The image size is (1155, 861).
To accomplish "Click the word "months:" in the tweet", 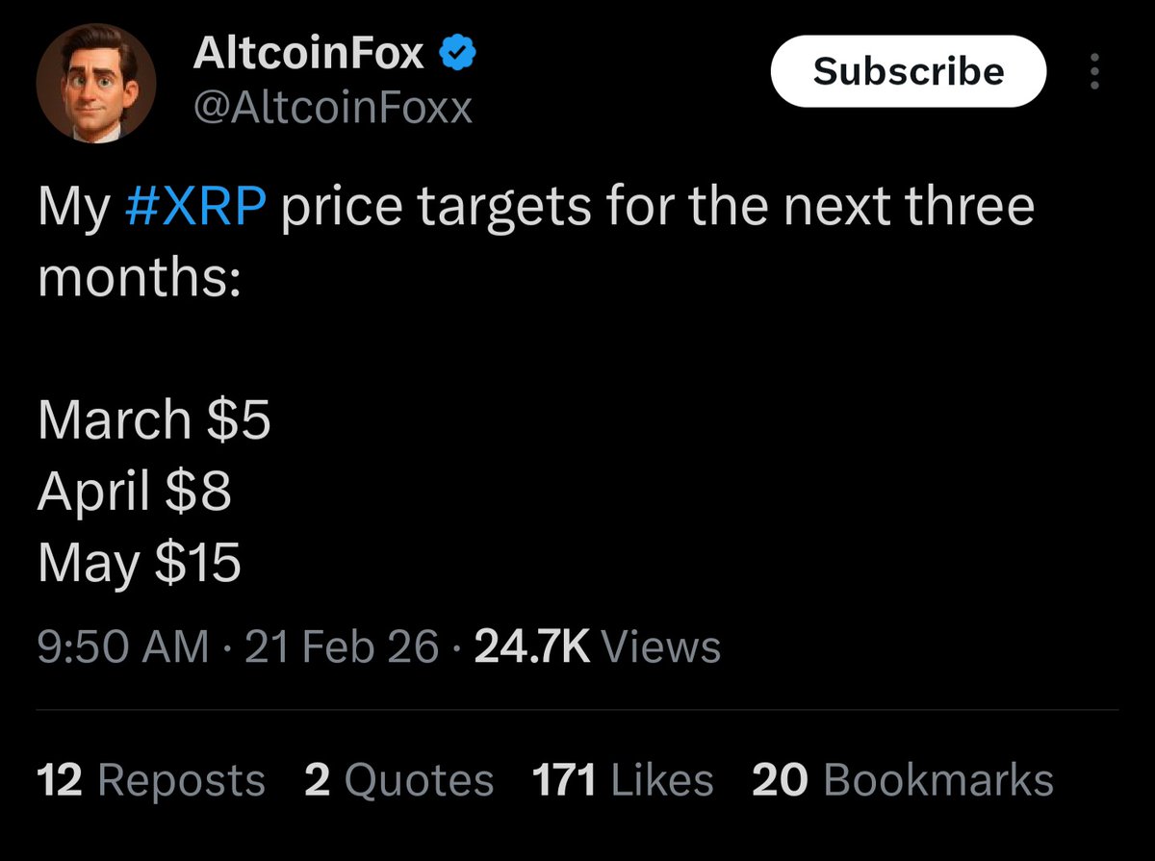I will (139, 278).
